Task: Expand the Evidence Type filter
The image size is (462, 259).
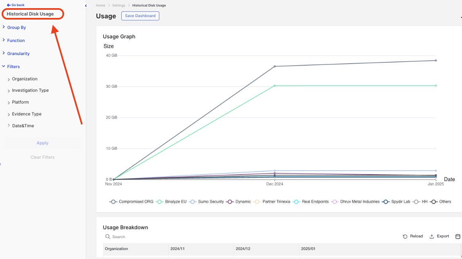Action: [27, 114]
